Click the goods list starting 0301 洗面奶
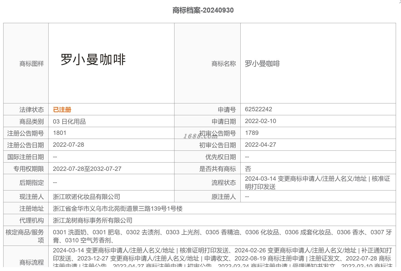Screen dimensions: 401x271 tap(222, 236)
